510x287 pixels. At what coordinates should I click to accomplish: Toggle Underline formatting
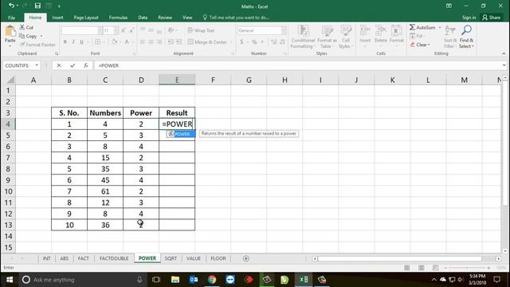pyautogui.click(x=81, y=41)
